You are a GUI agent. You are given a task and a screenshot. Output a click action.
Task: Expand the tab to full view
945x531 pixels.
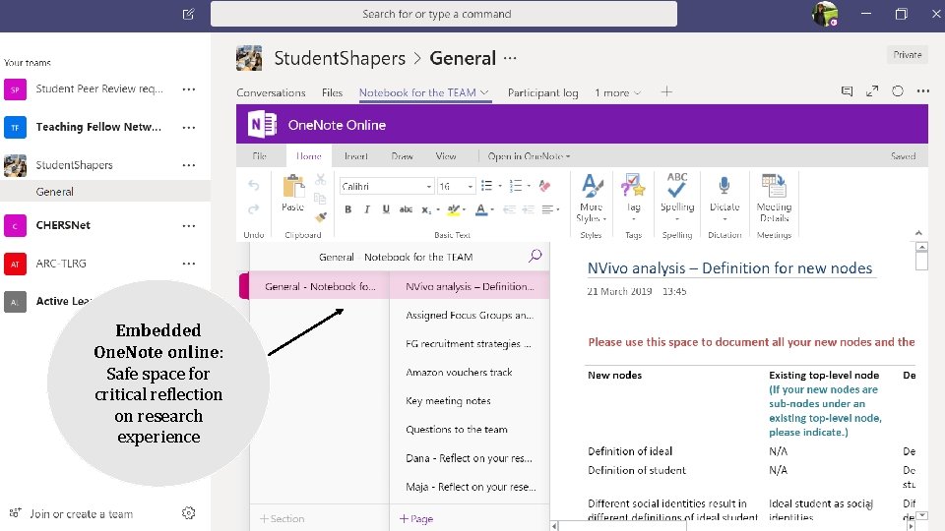point(872,91)
